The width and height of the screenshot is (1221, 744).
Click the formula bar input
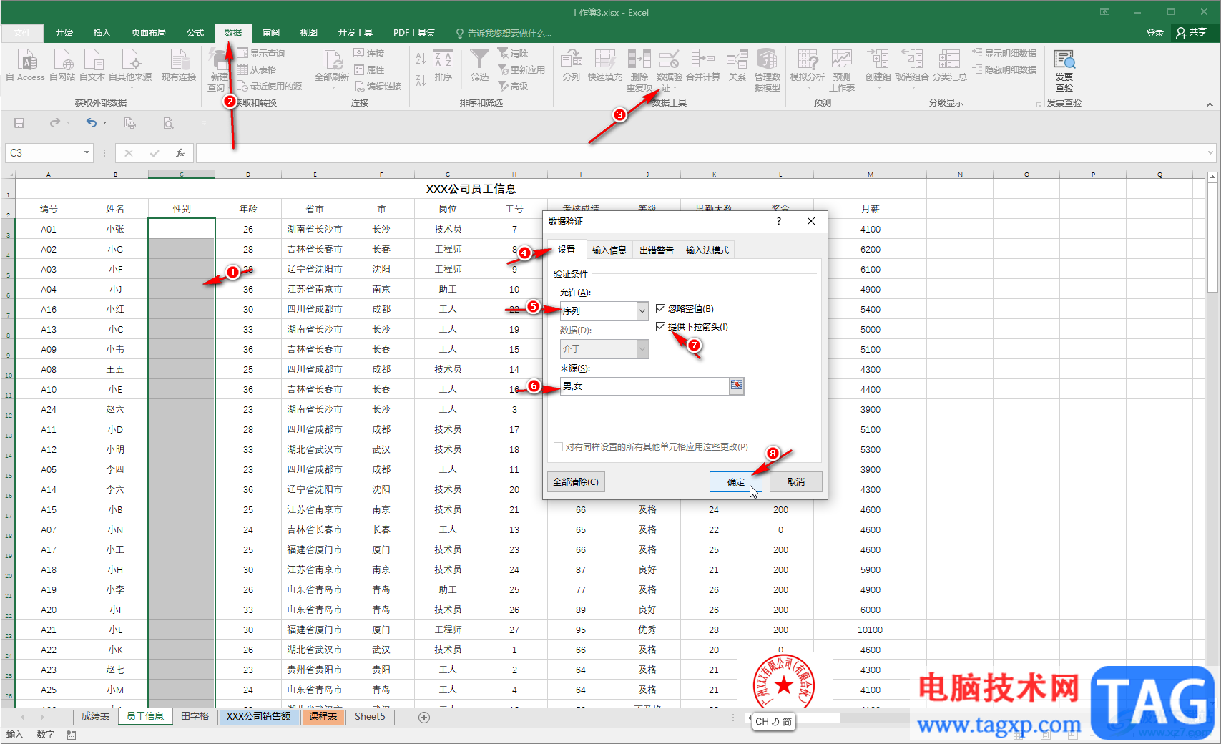(701, 152)
